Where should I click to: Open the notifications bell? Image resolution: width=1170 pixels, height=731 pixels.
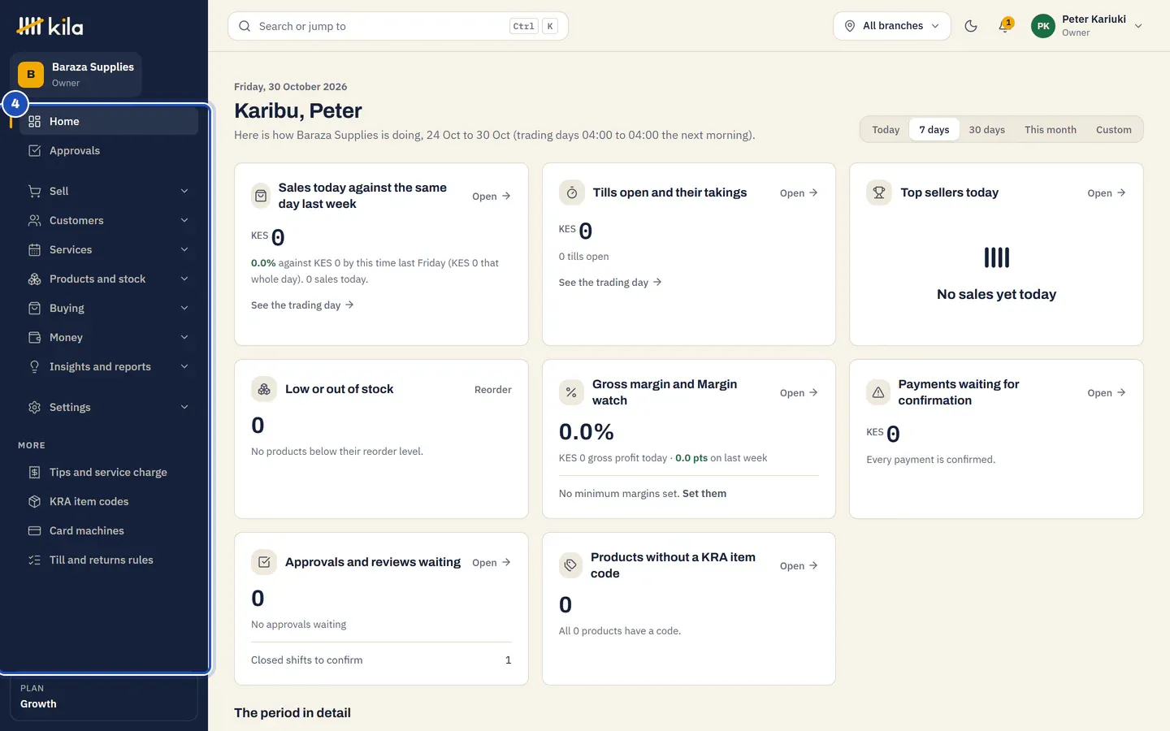pos(1005,26)
